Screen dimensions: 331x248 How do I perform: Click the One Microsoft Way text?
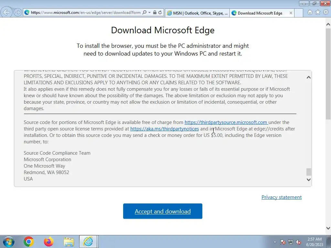[44, 166]
